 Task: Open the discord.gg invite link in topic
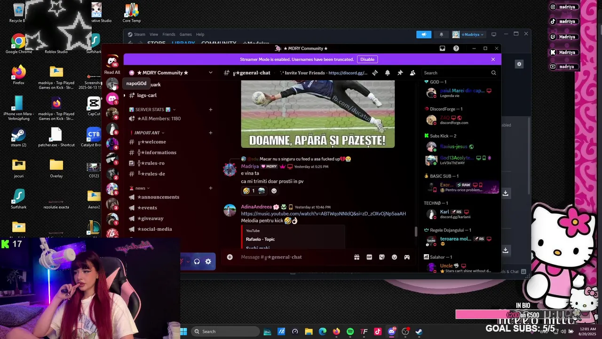pyautogui.click(x=348, y=73)
